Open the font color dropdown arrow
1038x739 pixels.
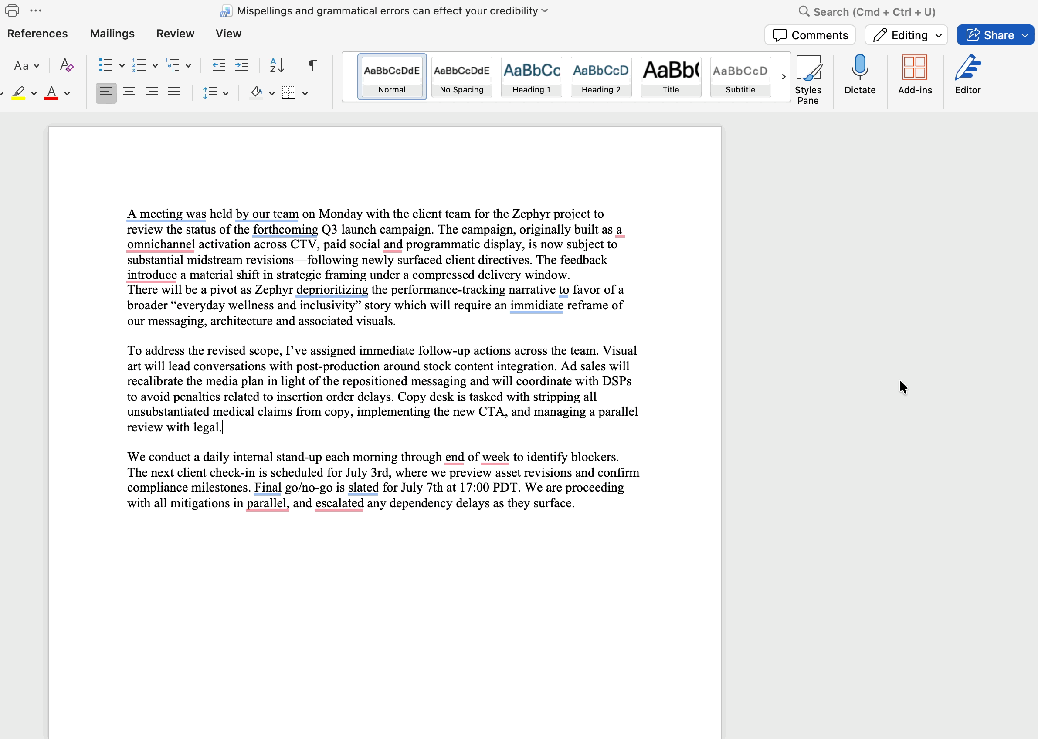[x=67, y=94]
